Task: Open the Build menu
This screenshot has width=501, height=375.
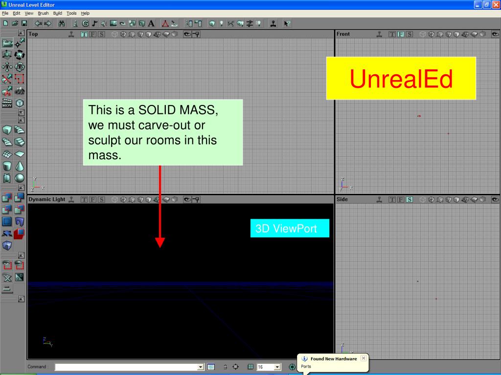Action: tap(58, 13)
